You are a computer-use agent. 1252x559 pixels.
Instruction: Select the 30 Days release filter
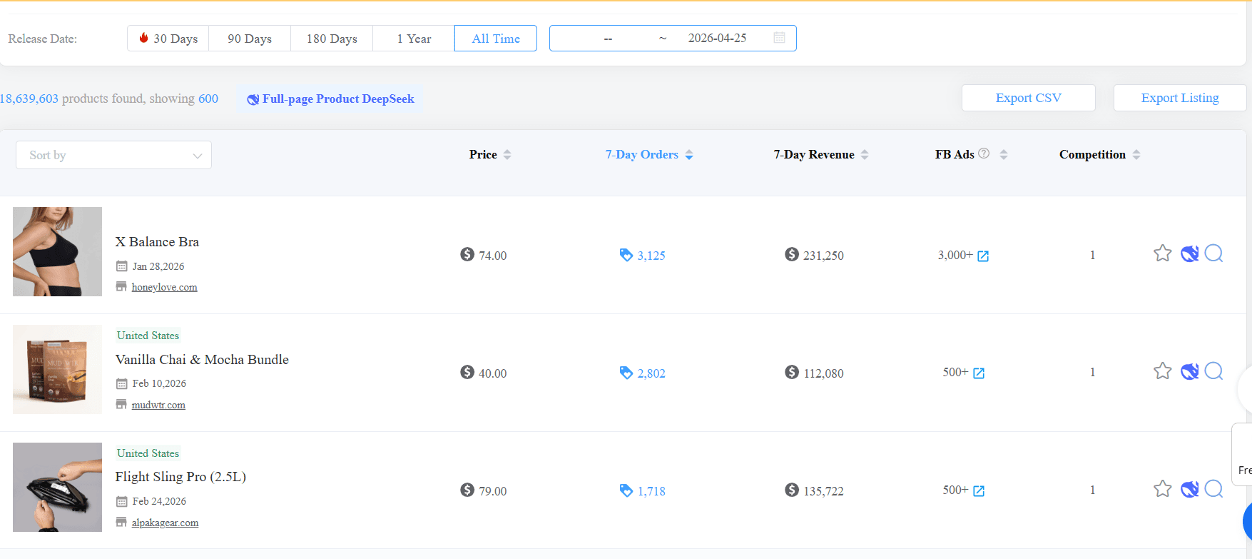pos(168,39)
